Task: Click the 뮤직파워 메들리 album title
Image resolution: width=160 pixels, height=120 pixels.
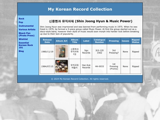Action: [x=75, y=66]
